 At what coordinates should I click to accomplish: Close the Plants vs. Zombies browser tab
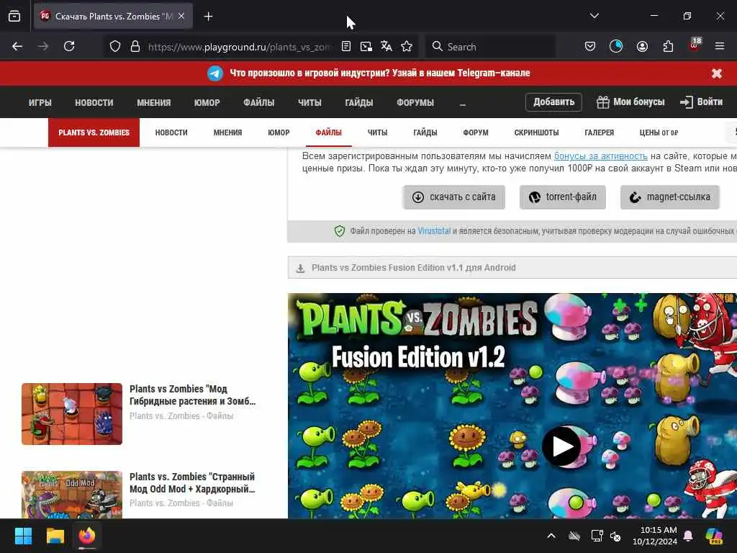point(181,16)
